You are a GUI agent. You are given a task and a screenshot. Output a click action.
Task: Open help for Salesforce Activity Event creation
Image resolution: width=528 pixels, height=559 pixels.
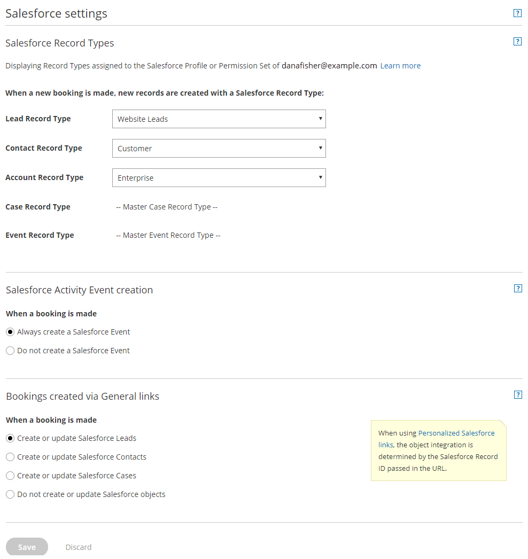point(517,289)
